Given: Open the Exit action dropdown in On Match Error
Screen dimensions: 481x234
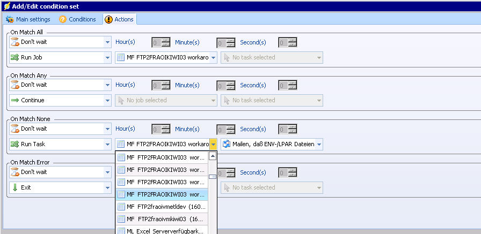Looking at the screenshot, I should pos(106,187).
